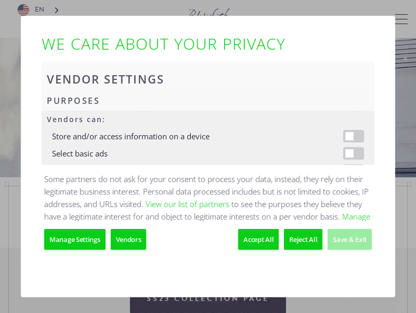Viewport: 416px width, 313px height.
Task: Click the US flag language icon
Action: tap(23, 9)
